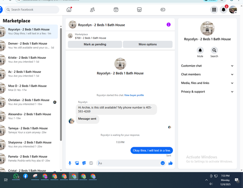
Task: Open Task View on the taskbar
Action: click(x=6, y=180)
